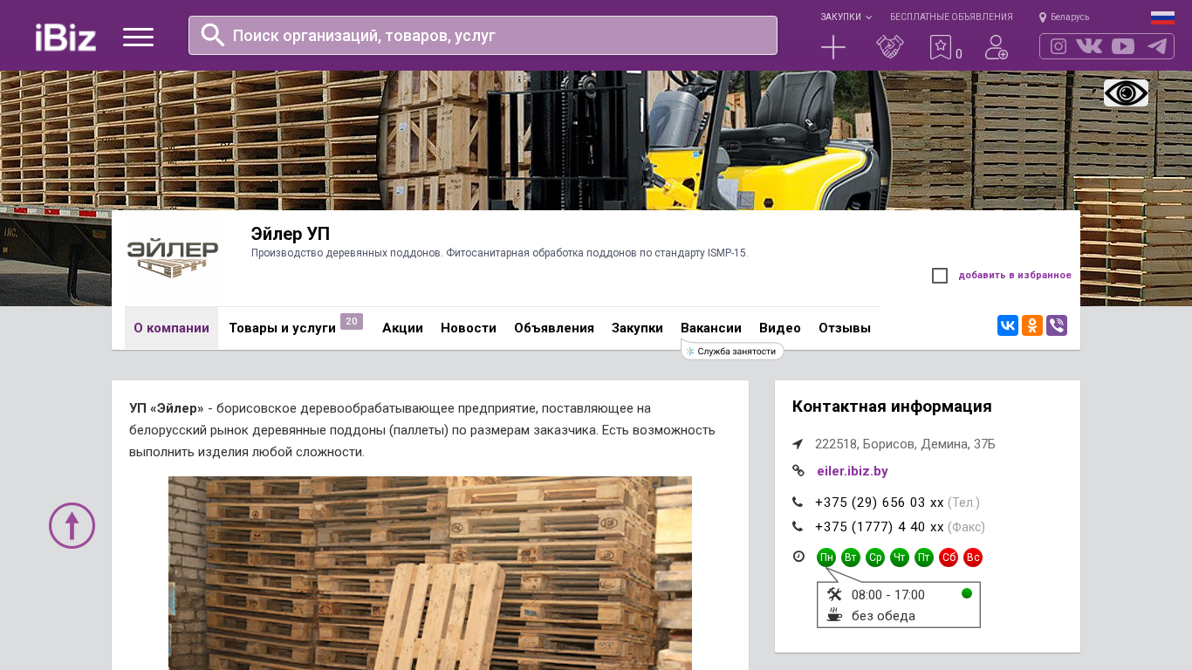Click the address location arrow icon
1192x670 pixels.
(798, 444)
